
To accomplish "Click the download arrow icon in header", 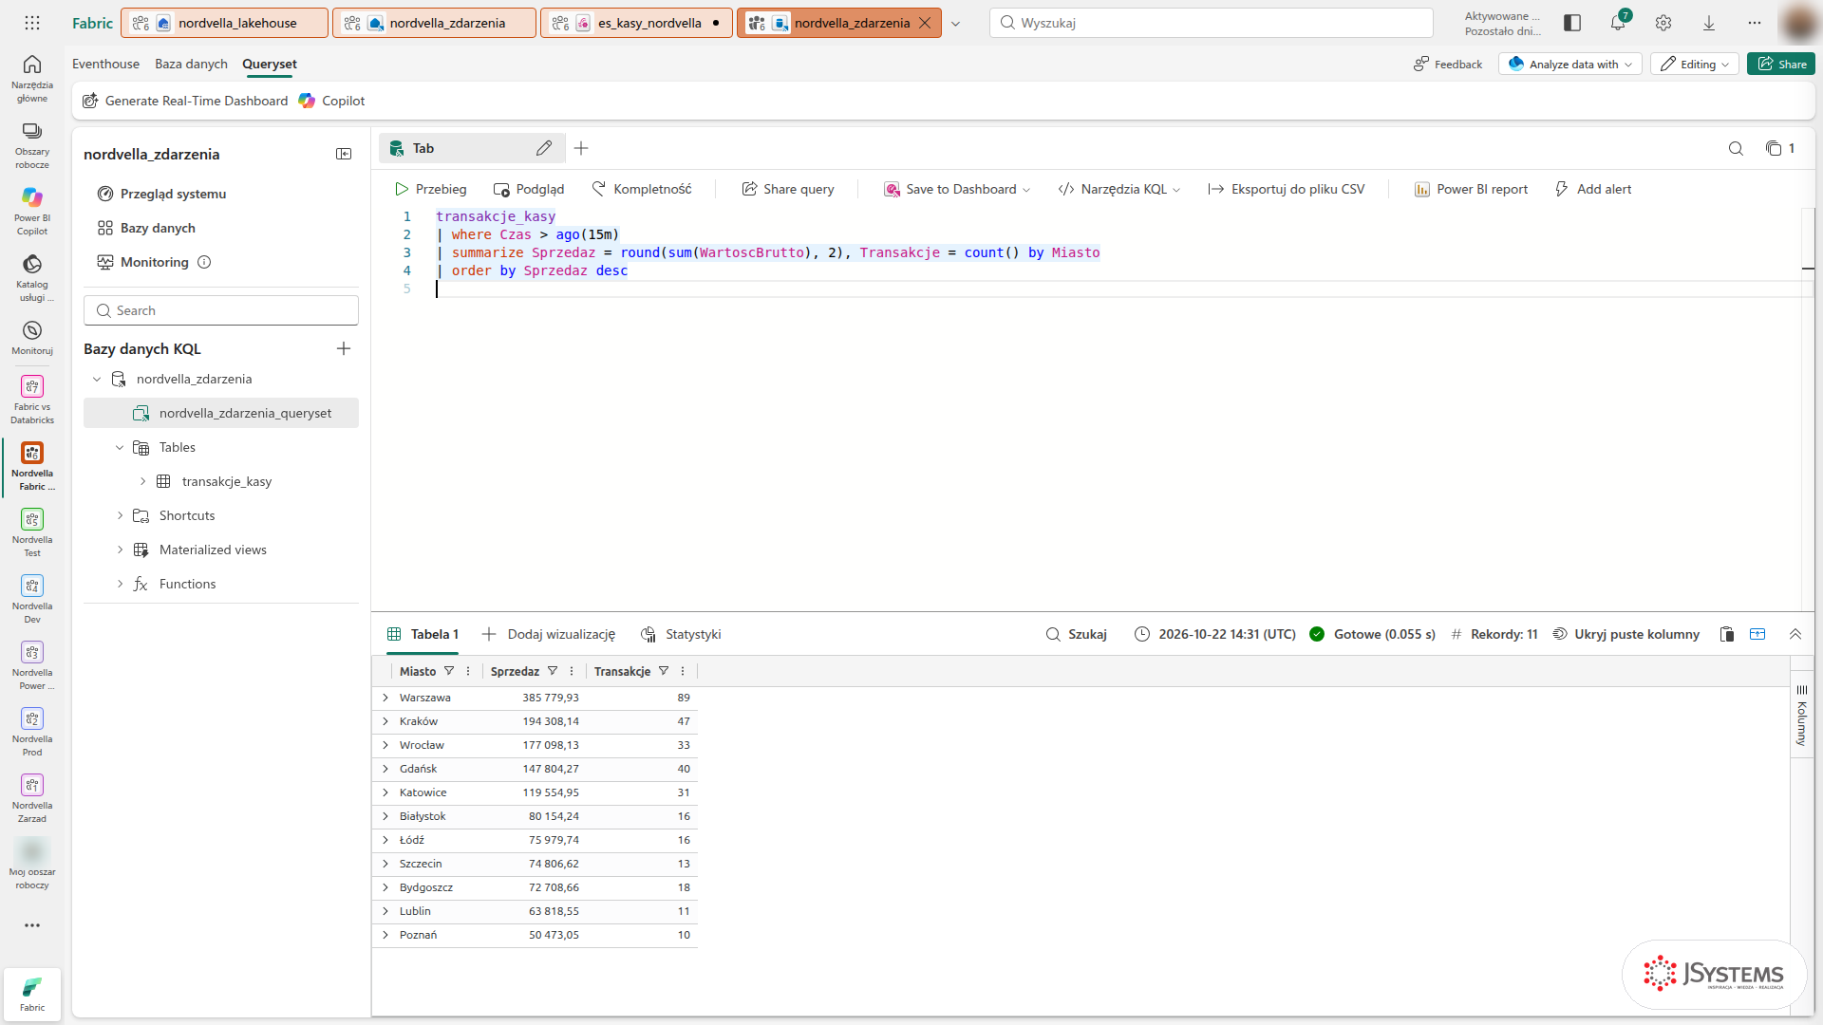I will pyautogui.click(x=1709, y=23).
